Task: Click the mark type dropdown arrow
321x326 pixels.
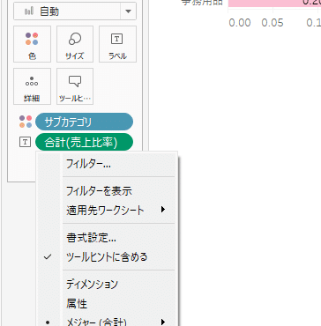Action: coord(128,11)
